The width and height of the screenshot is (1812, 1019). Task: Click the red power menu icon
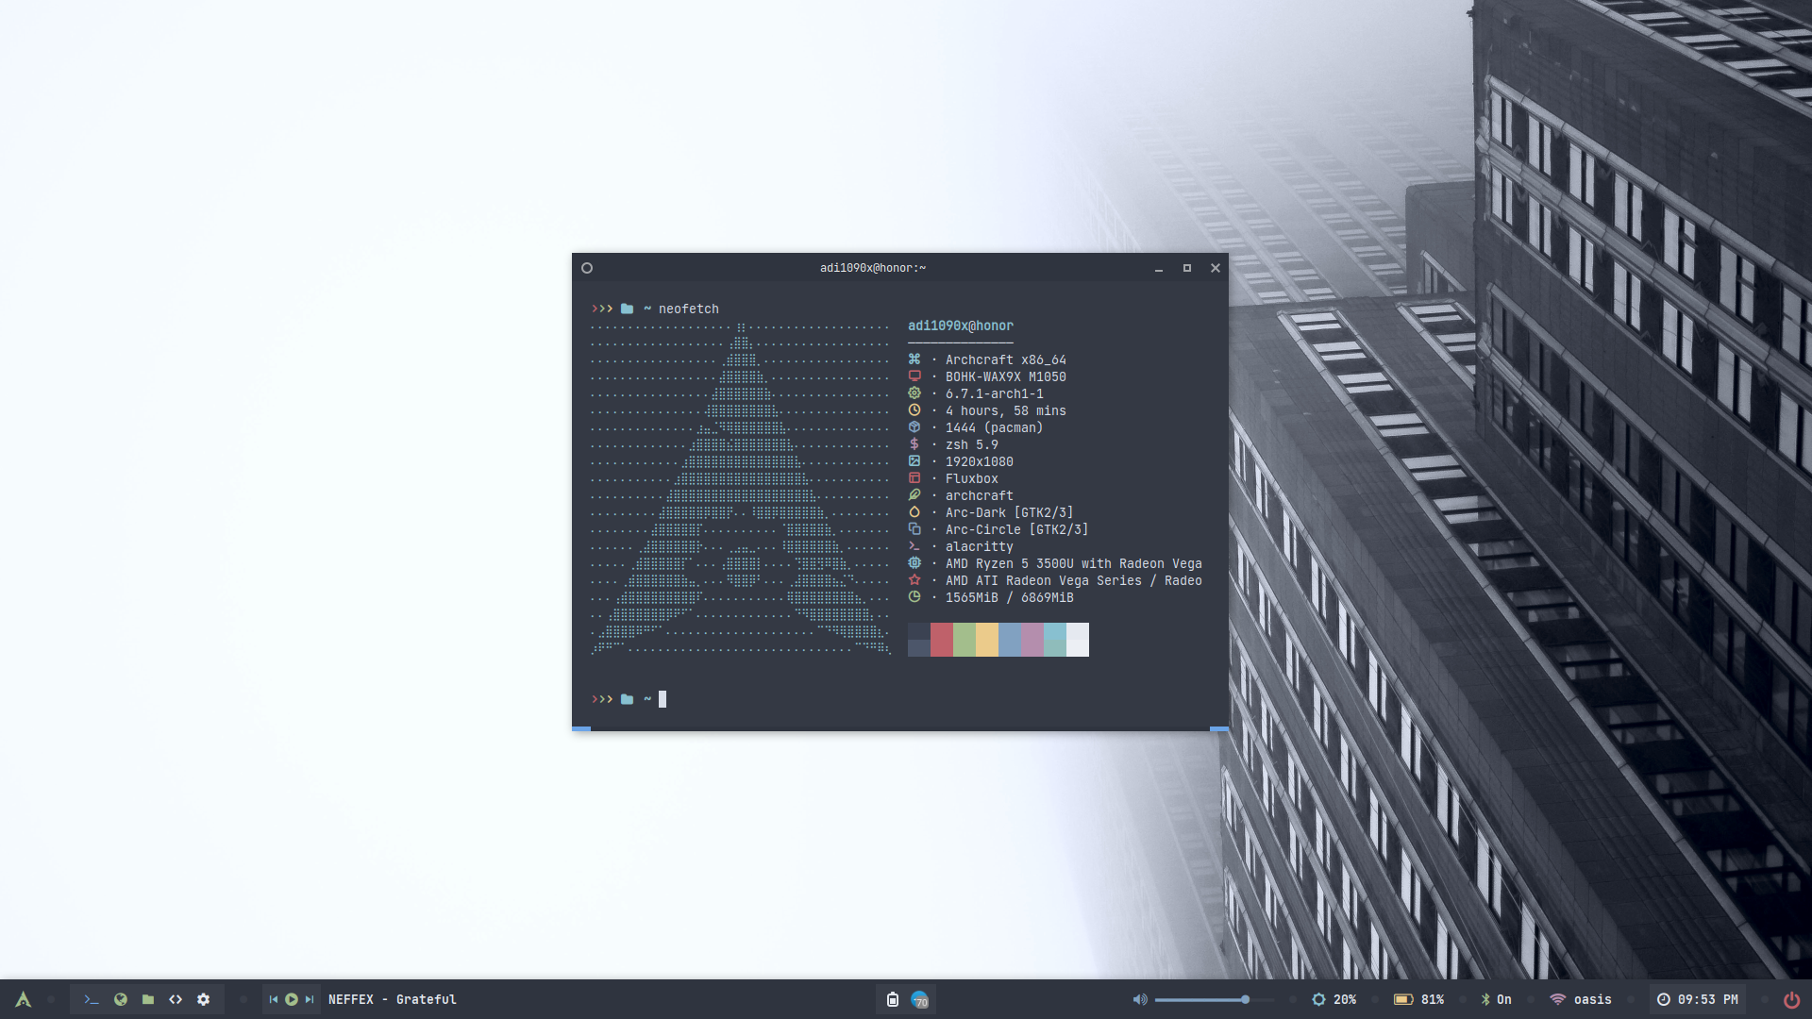1791,999
